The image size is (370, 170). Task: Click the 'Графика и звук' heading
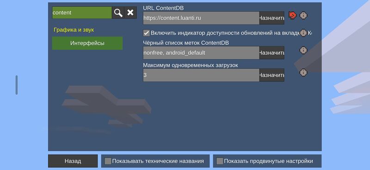click(74, 30)
